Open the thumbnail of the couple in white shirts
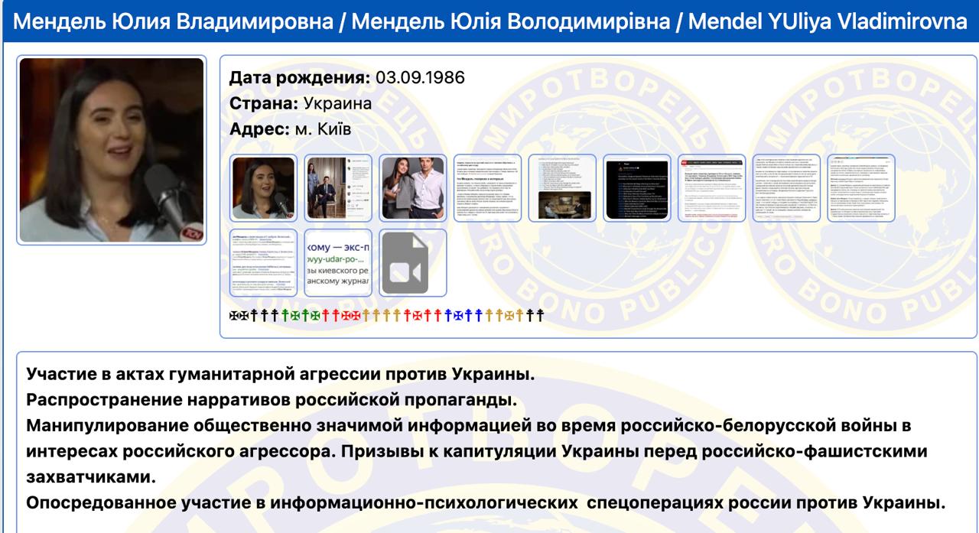The width and height of the screenshot is (979, 533). coord(413,188)
